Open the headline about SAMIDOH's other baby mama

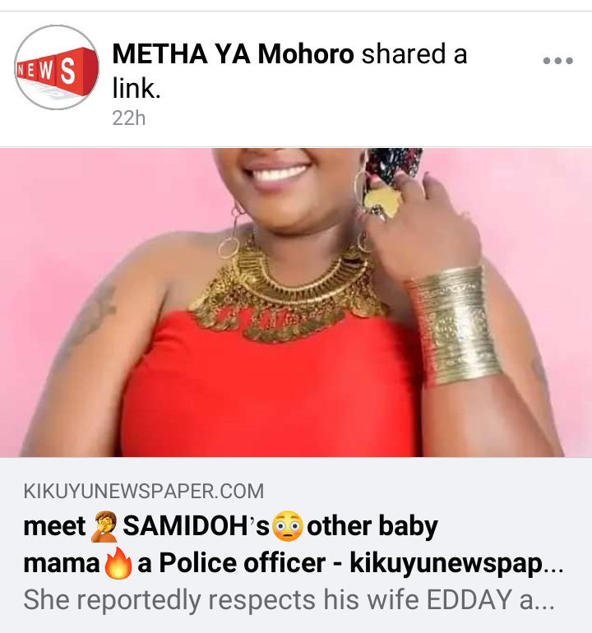[294, 544]
